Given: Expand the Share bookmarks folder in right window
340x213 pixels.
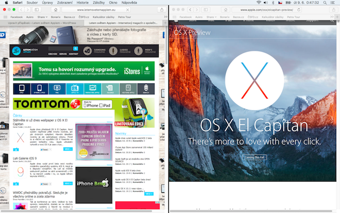Looking at the screenshot, I should pos(211,17).
